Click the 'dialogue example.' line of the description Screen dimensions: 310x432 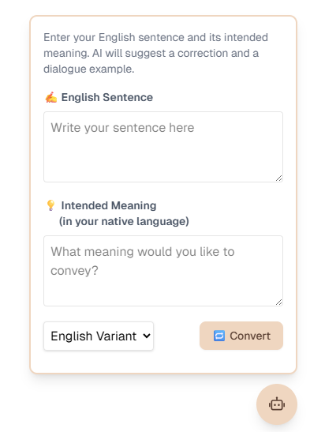coord(89,69)
